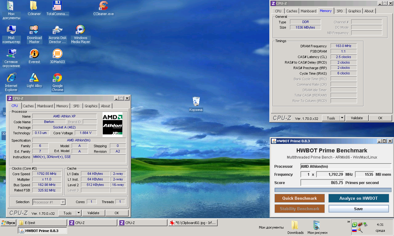The height and width of the screenshot is (236, 394).
Task: Click the Processor field in HWBOT Prime
Action: click(346, 166)
